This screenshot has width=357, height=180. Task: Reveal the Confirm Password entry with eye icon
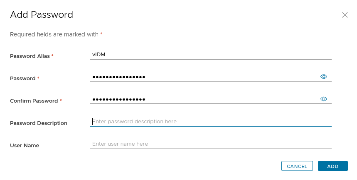(x=324, y=99)
